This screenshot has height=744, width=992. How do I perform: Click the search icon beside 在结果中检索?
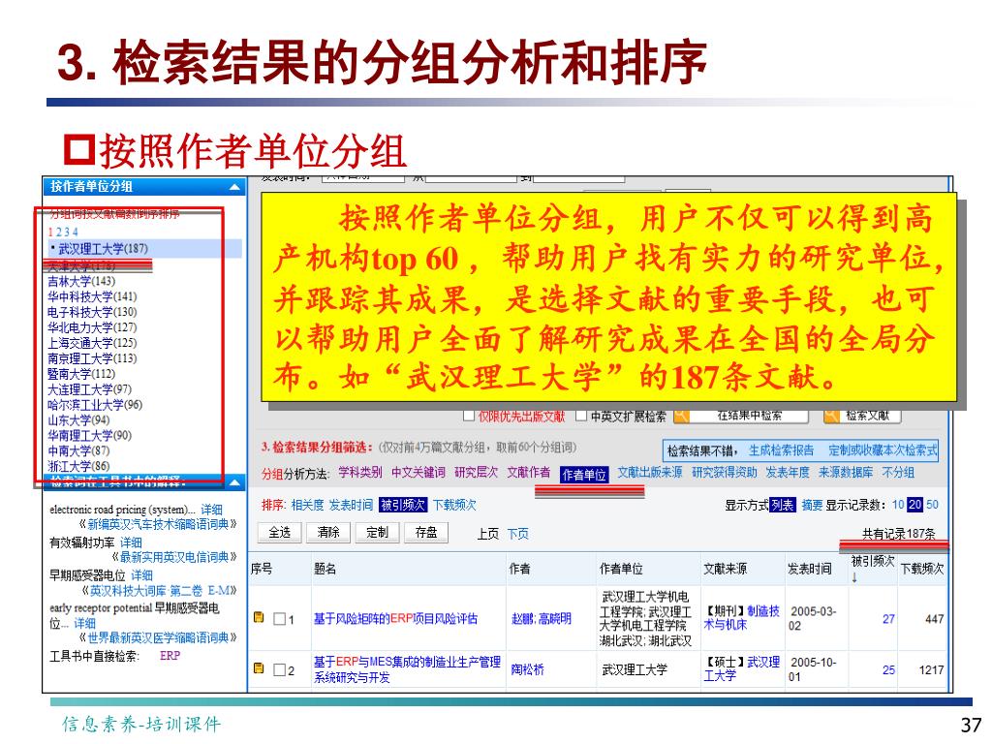[x=681, y=416]
